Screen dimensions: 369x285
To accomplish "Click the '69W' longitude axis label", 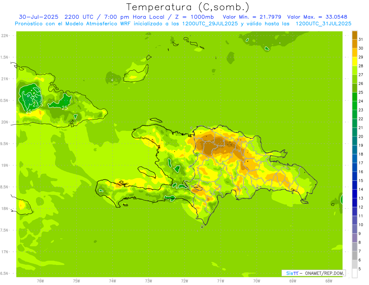I will pyautogui.click(x=293, y=281).
